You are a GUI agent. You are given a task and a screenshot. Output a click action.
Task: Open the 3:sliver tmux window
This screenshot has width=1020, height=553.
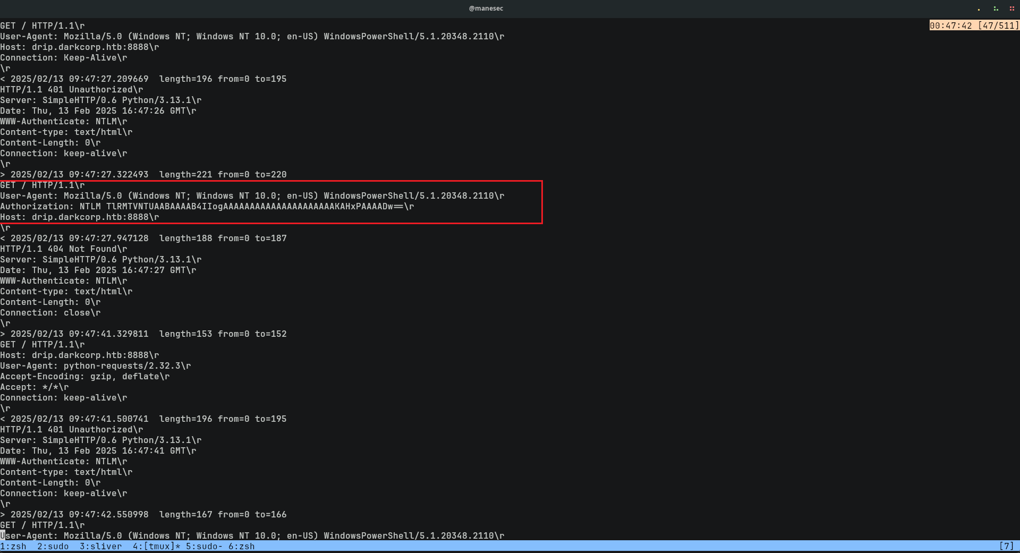pos(100,546)
